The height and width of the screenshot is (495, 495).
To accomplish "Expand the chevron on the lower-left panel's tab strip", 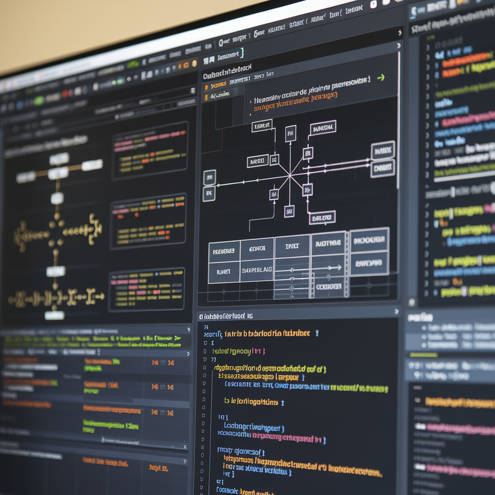I will [x=188, y=354].
